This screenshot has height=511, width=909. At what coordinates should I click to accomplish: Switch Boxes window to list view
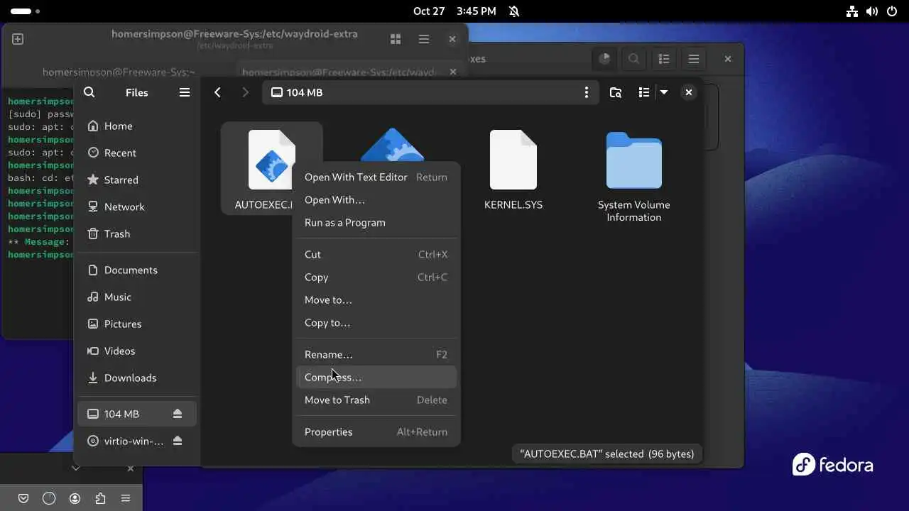click(x=664, y=59)
